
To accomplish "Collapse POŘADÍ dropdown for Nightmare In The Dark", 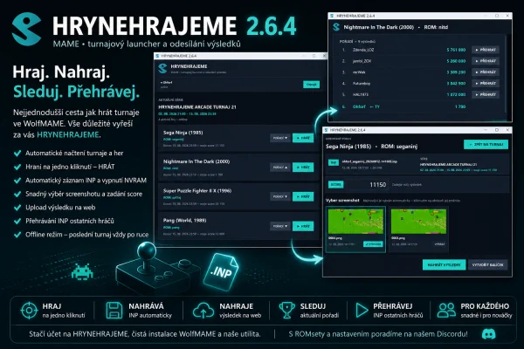I will click(280, 168).
